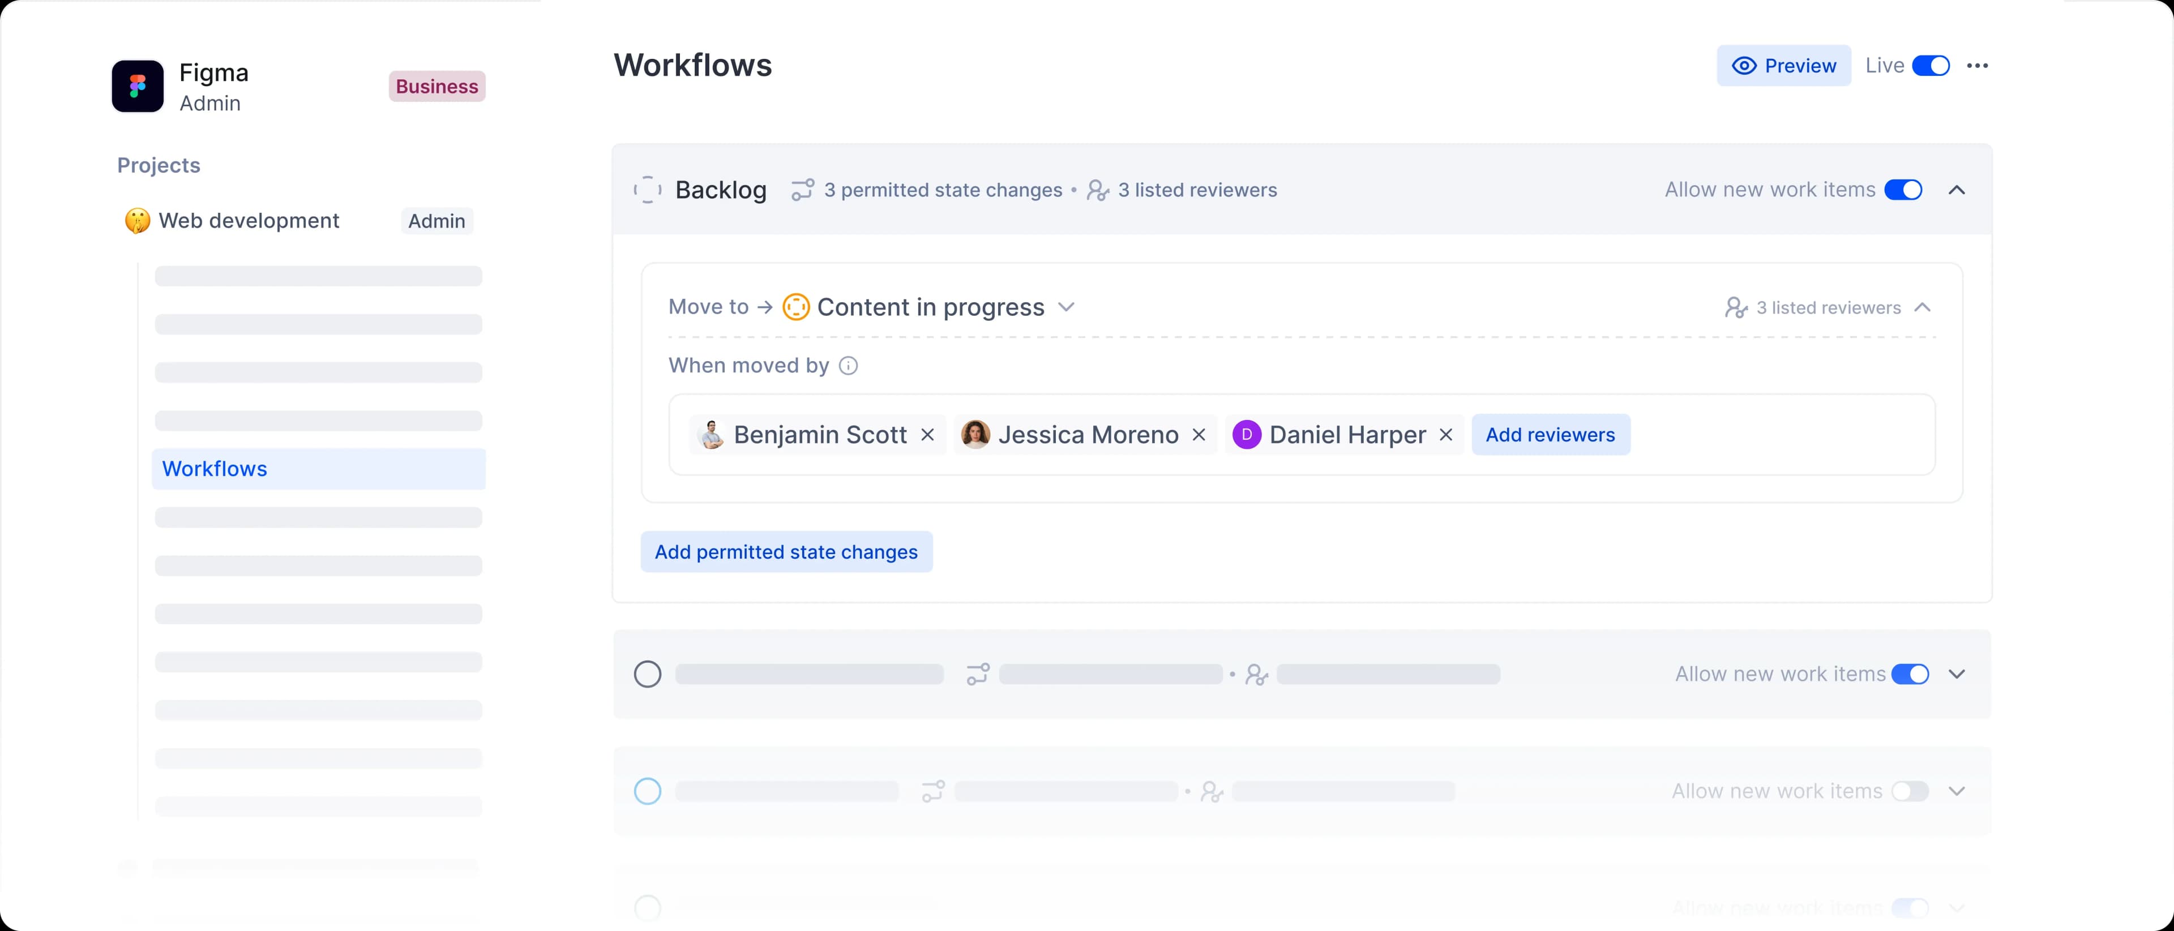The width and height of the screenshot is (2174, 931).
Task: Collapse the 3 listed reviewers panel
Action: point(1923,307)
